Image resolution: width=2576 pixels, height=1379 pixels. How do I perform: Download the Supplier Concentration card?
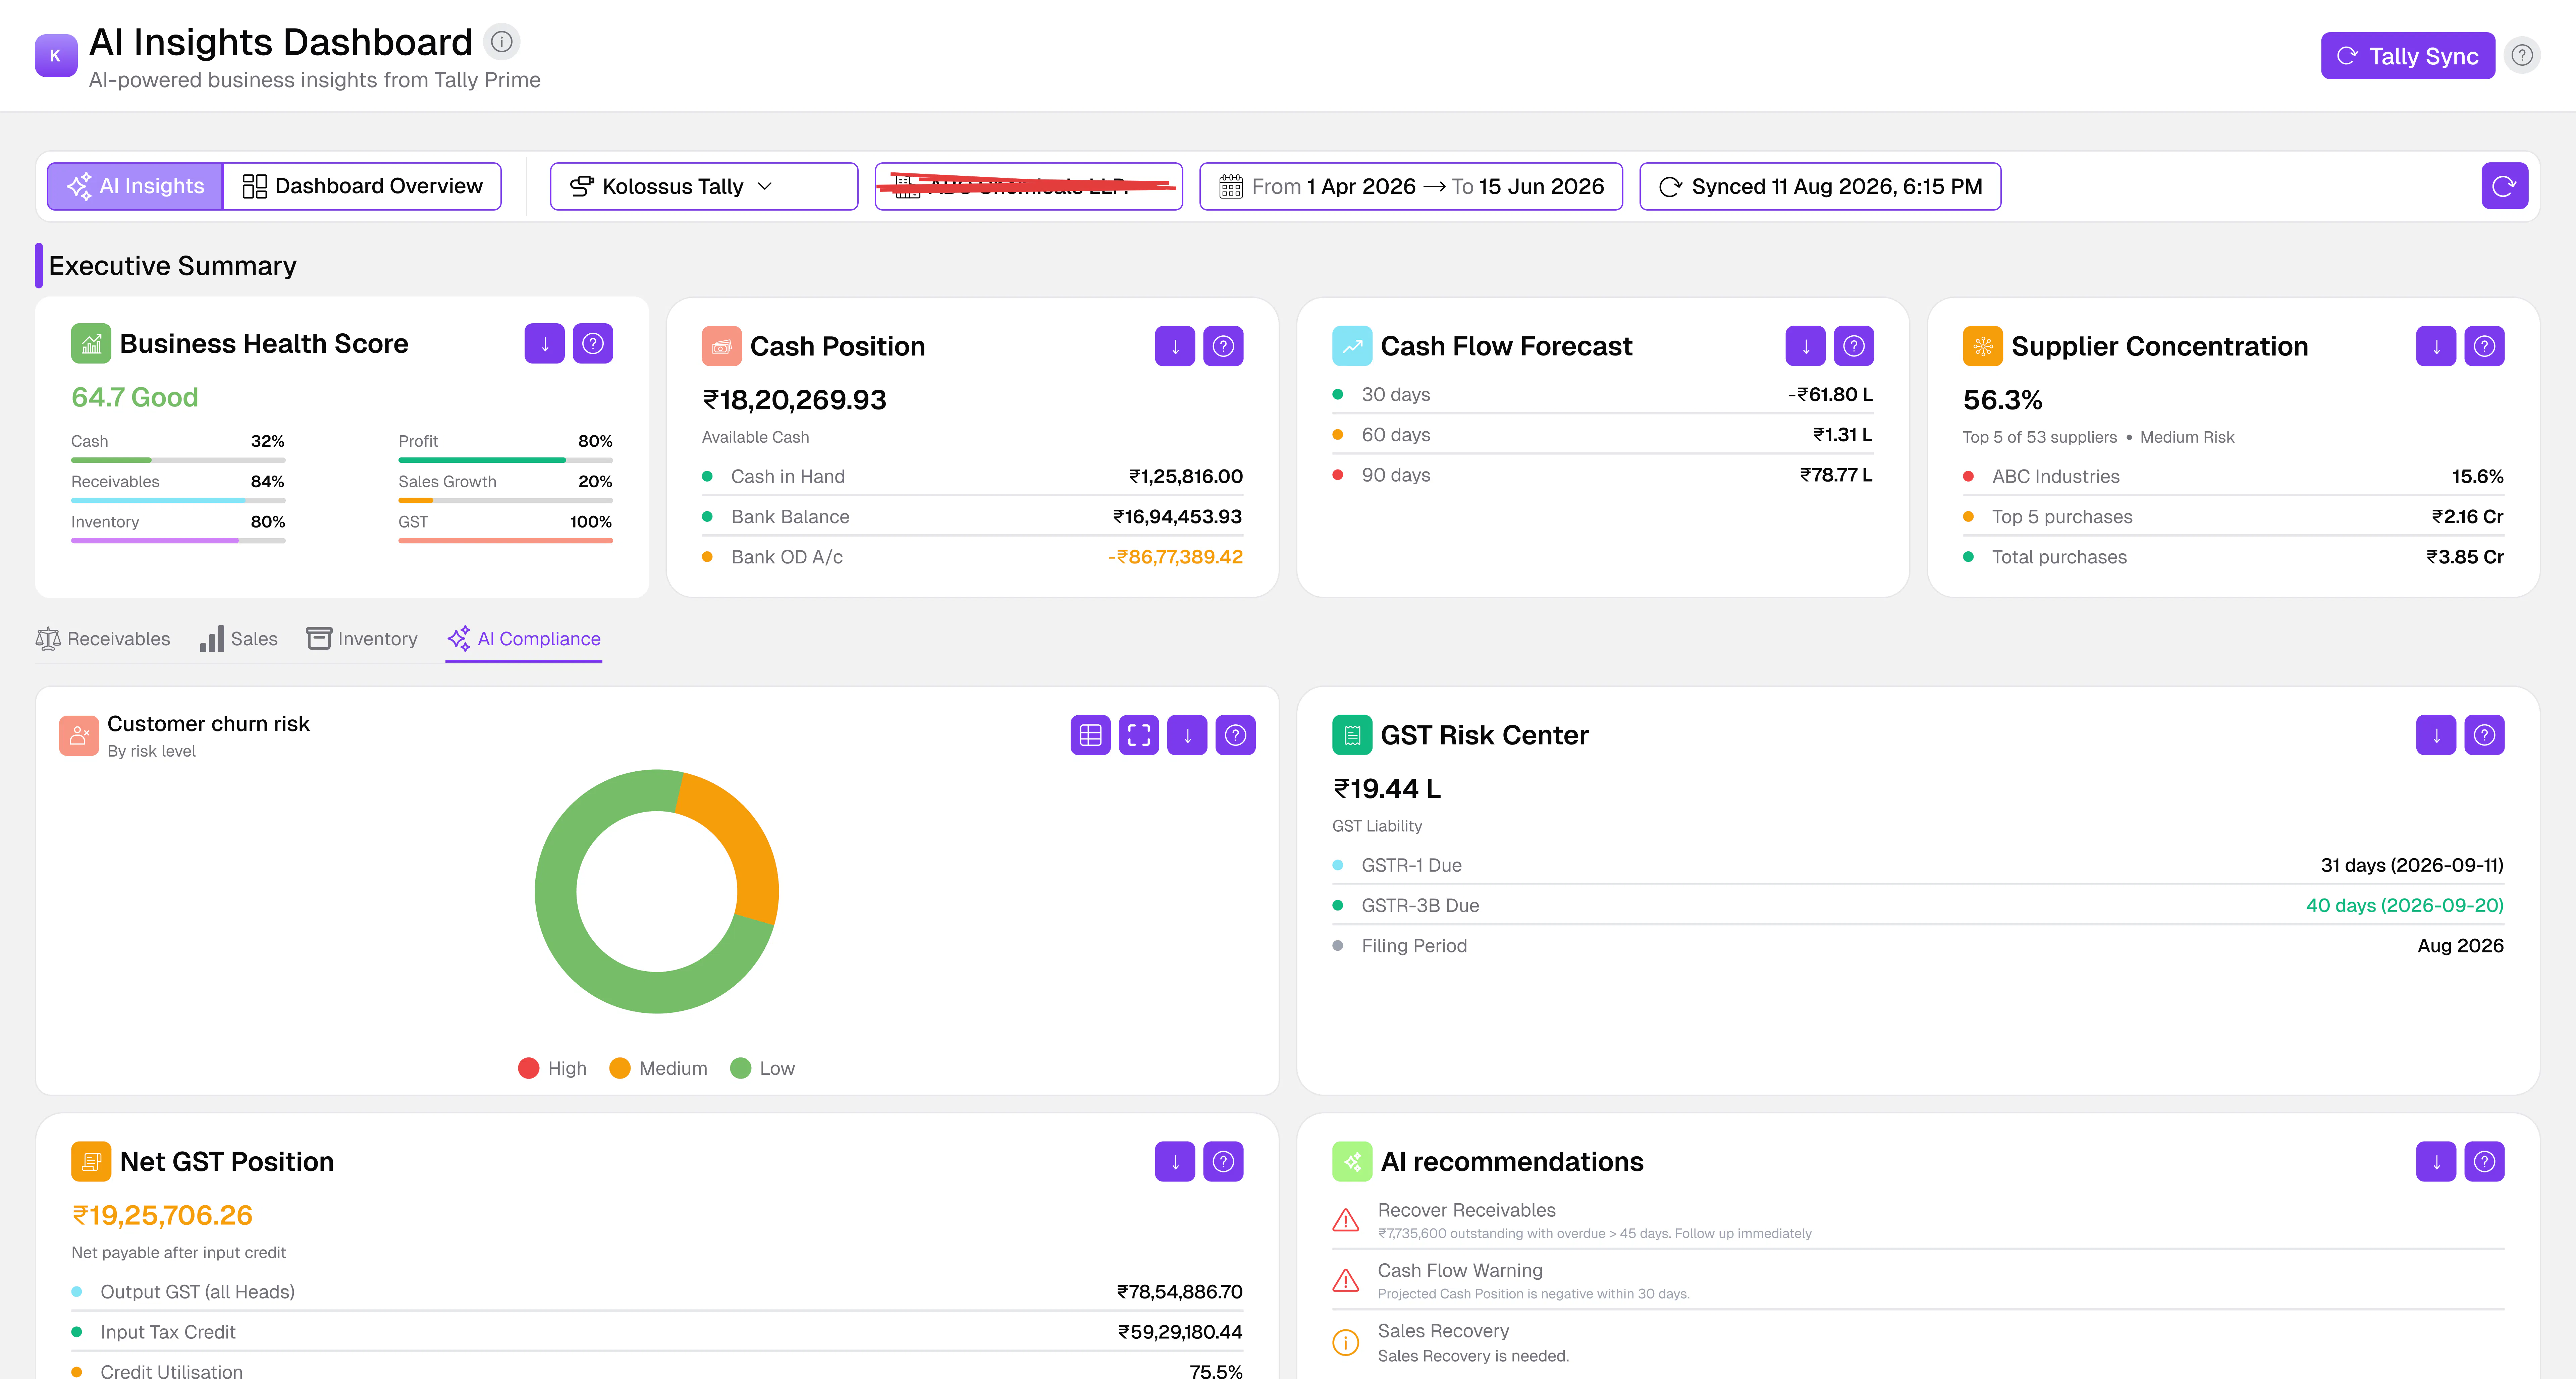click(2436, 346)
